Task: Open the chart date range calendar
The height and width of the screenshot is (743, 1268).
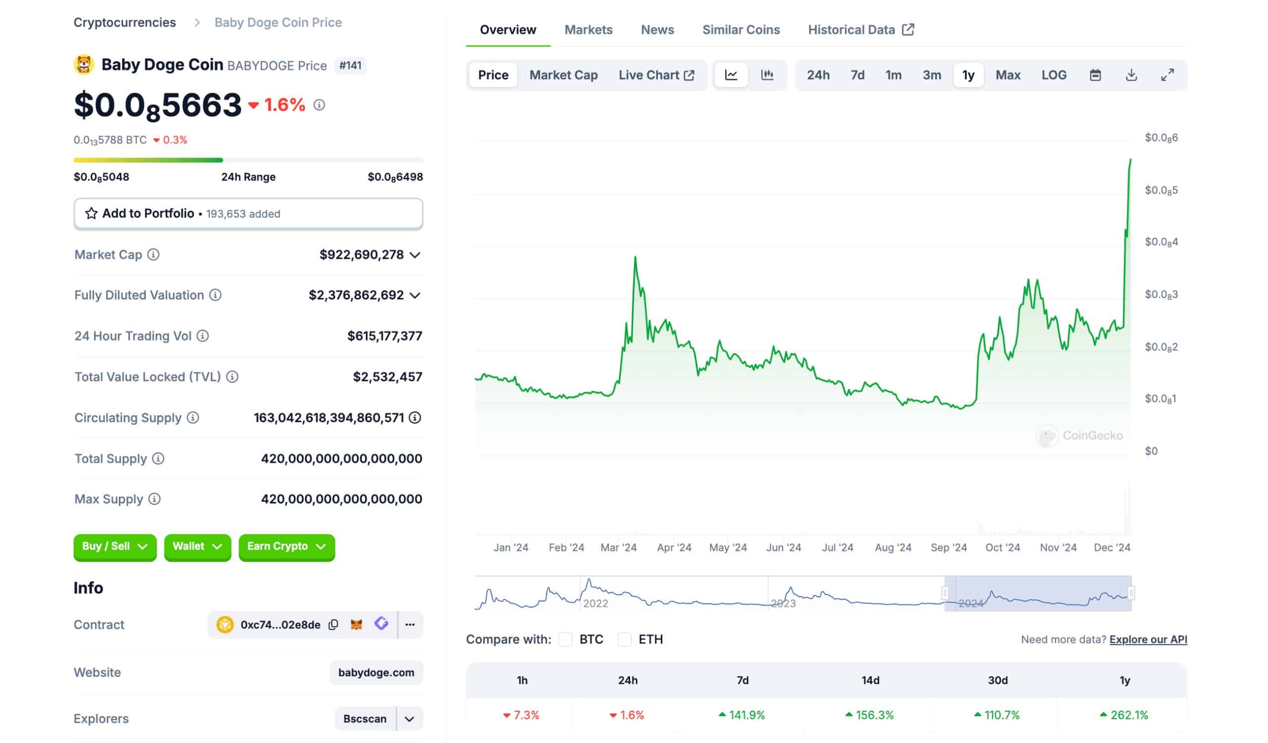Action: [x=1096, y=75]
